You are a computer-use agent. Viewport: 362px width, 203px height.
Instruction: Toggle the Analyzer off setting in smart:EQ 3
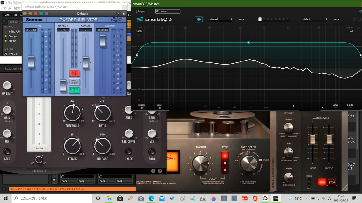352,31
